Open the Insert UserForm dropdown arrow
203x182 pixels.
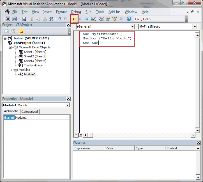[x=19, y=19]
